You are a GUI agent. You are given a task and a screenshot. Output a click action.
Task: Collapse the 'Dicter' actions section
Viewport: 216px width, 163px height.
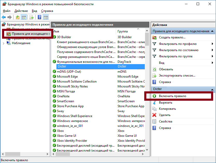pos(212,89)
